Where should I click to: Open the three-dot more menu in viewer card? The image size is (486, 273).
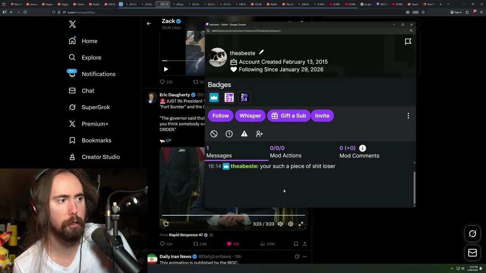coord(408,116)
